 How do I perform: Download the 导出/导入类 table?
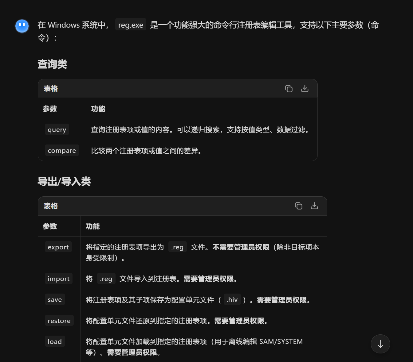tap(314, 206)
